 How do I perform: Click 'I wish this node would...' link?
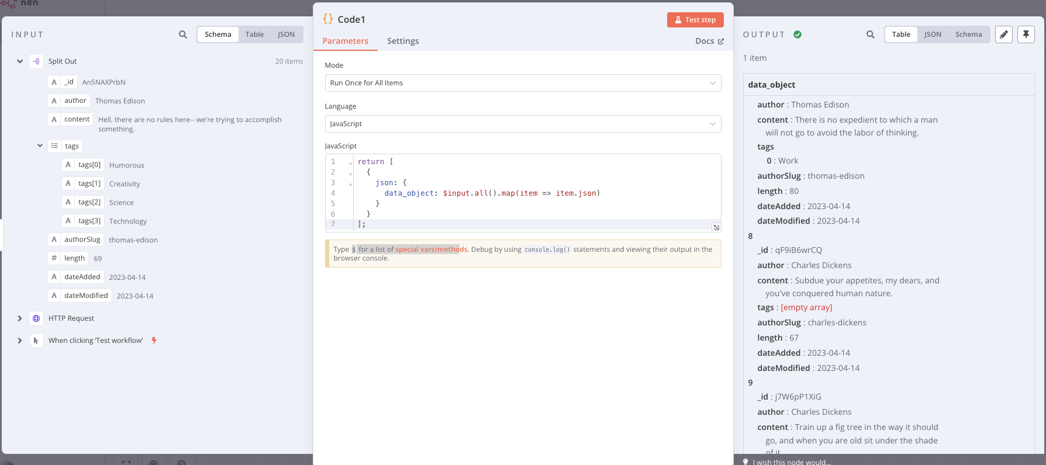tap(792, 462)
